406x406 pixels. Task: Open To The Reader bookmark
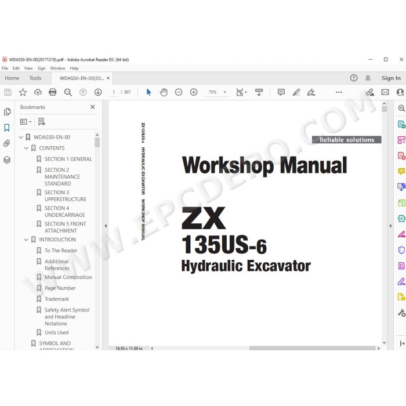pyautogui.click(x=61, y=251)
